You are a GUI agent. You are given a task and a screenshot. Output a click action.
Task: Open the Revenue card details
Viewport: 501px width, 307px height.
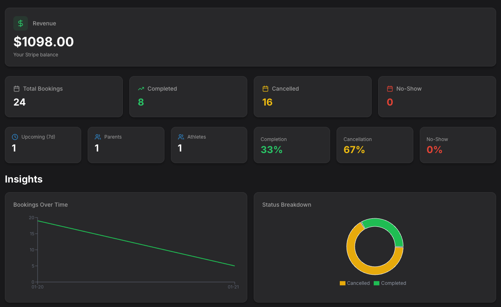point(250,37)
